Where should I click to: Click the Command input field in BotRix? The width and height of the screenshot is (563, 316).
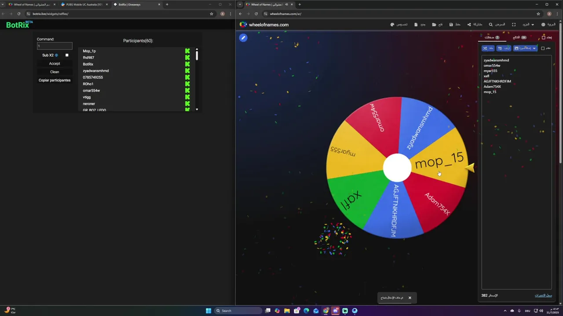click(55, 46)
